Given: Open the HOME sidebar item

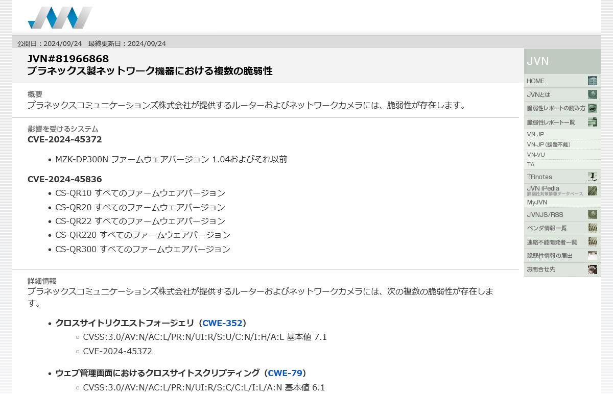Looking at the screenshot, I should tap(562, 81).
